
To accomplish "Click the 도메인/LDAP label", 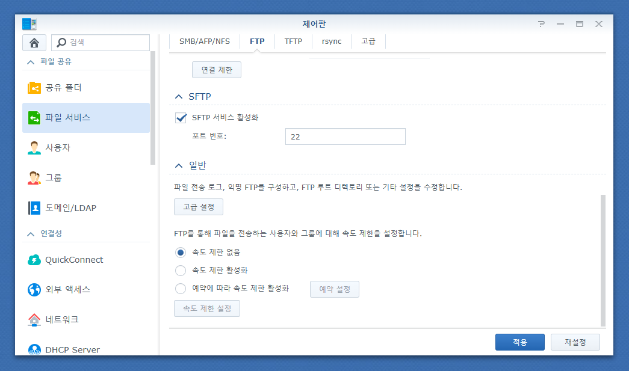I will [x=70, y=208].
